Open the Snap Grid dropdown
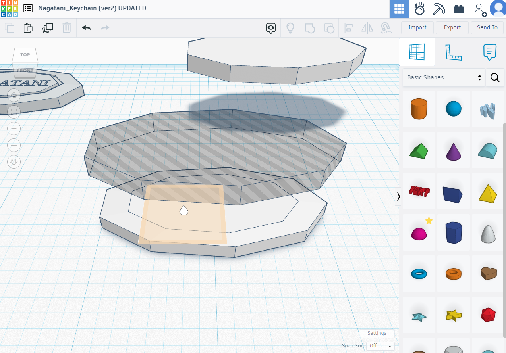This screenshot has height=353, width=506. [380, 346]
